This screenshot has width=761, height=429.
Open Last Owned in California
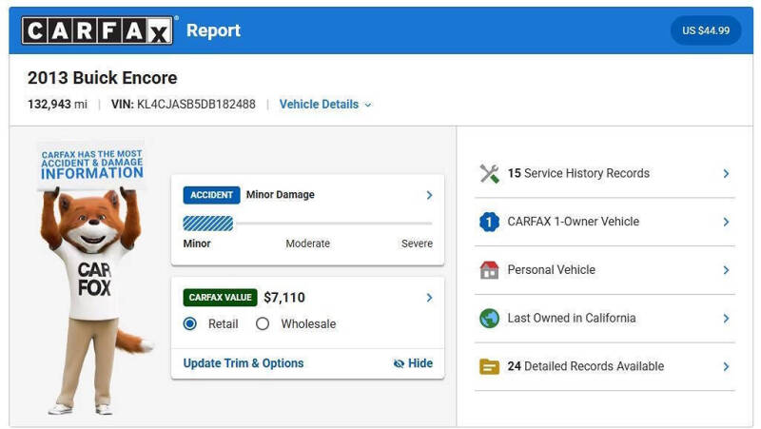(x=604, y=319)
